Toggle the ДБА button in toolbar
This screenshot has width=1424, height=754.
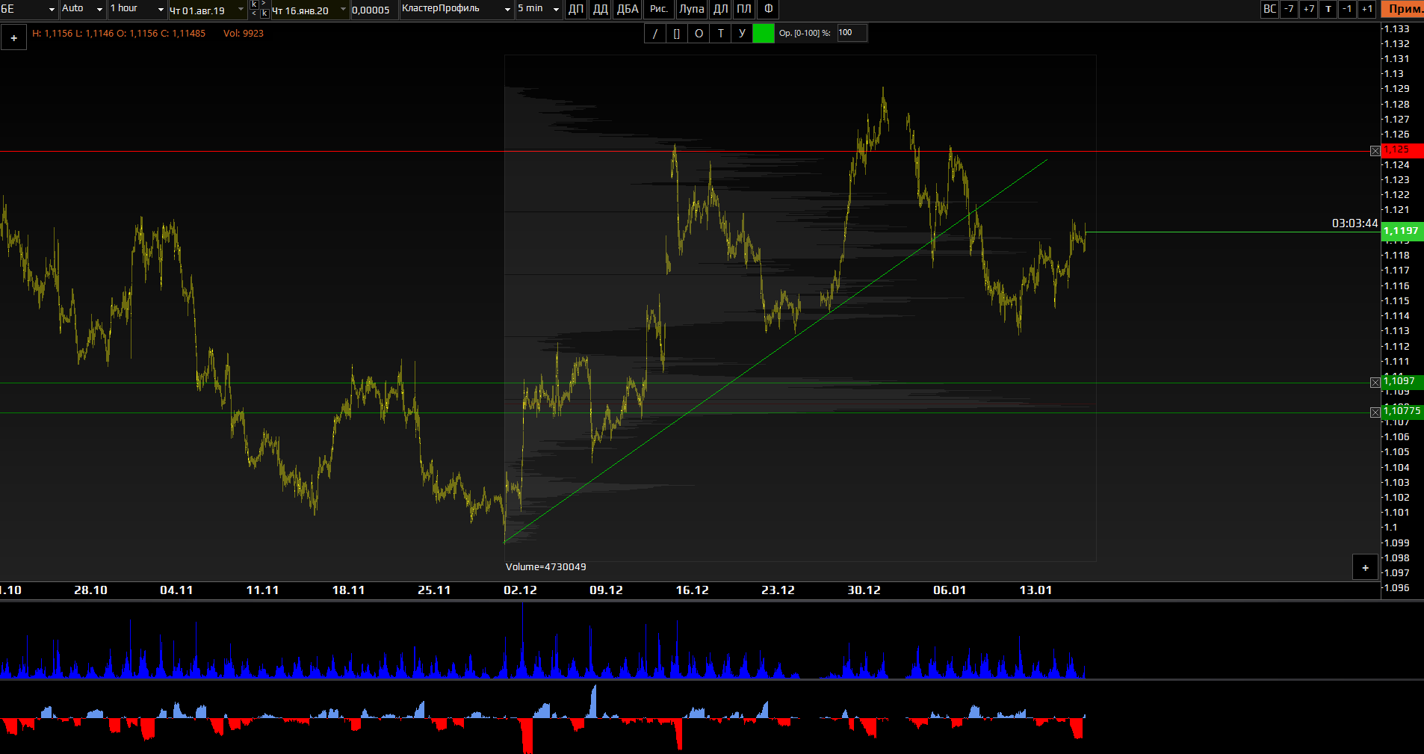[x=628, y=10]
